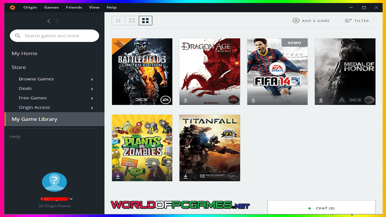The image size is (386, 217).
Task: Click the green chat status dot
Action: 309,208
